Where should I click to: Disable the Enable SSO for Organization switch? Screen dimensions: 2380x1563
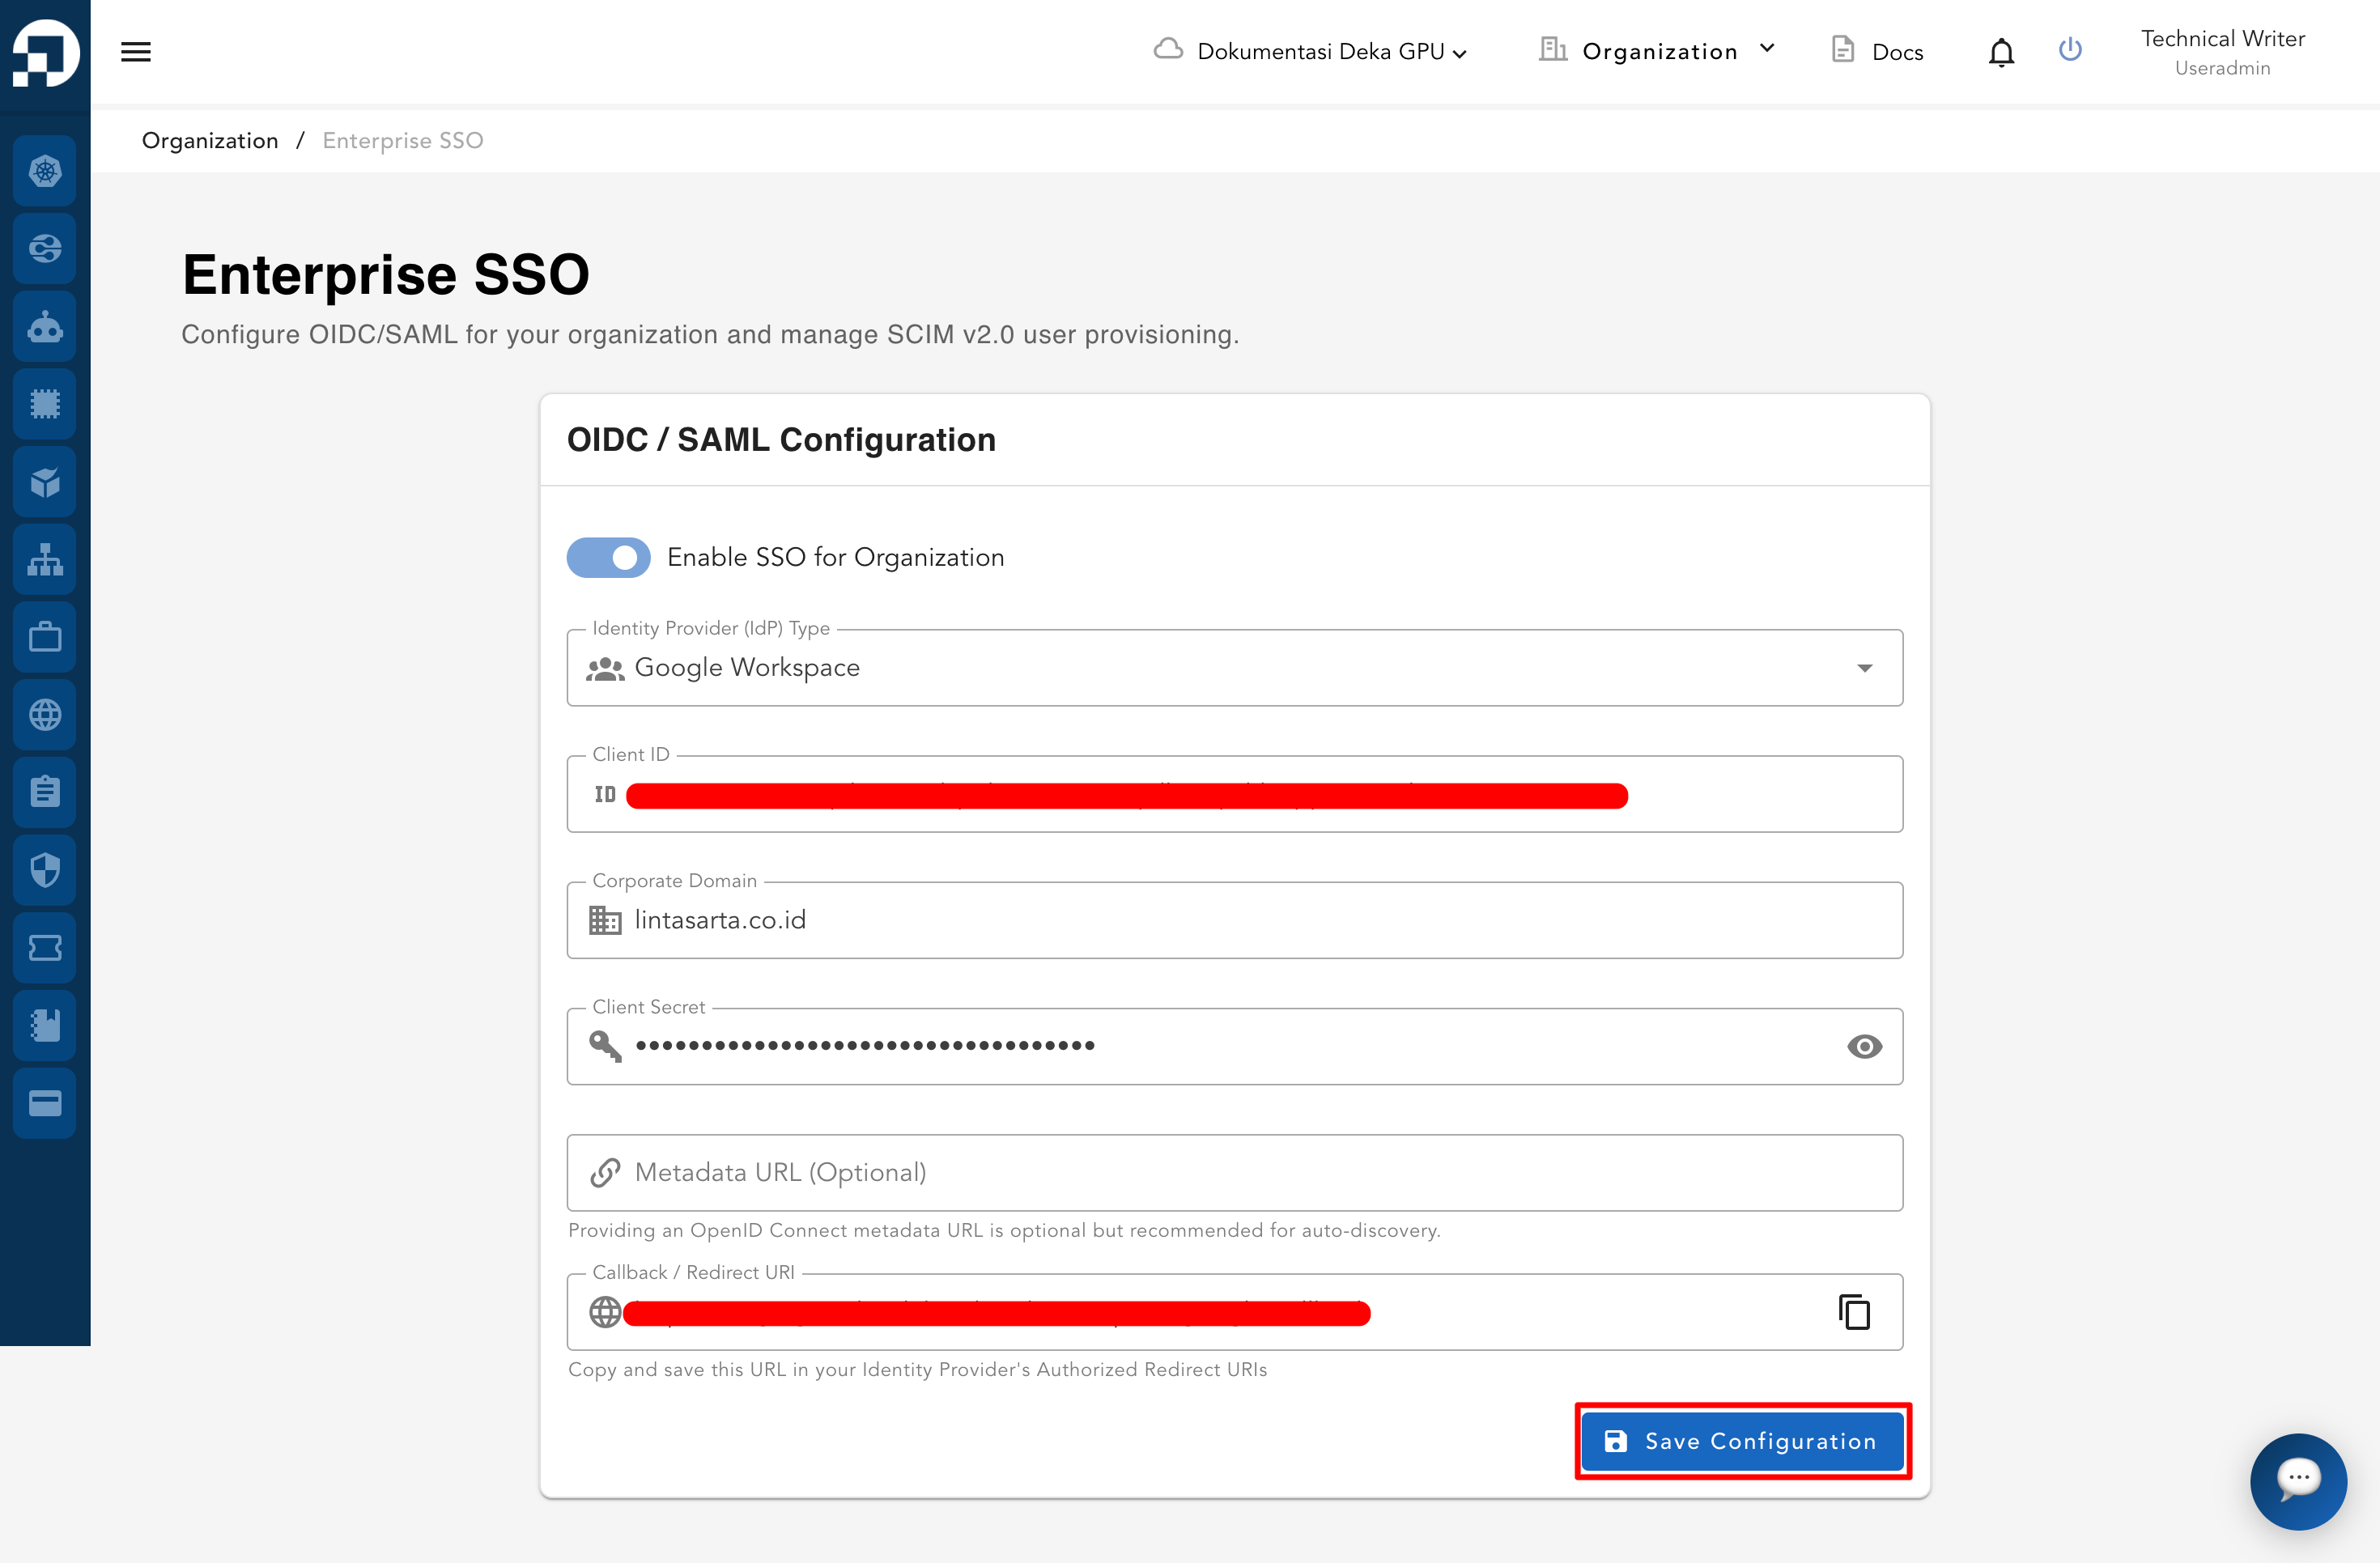coord(608,557)
